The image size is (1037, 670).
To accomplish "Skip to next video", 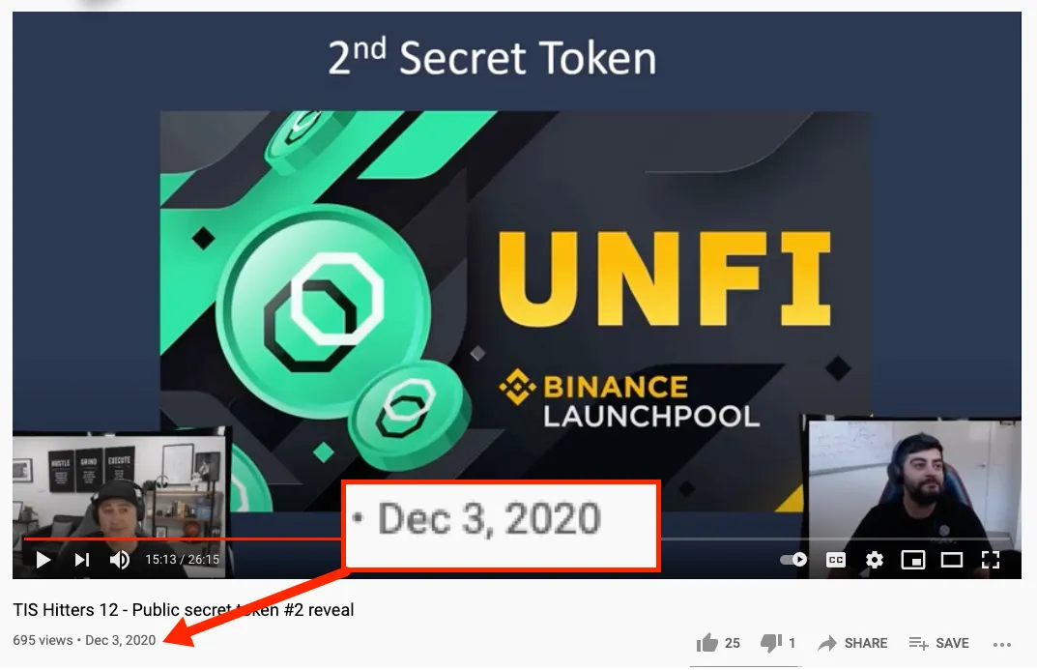I will (82, 560).
